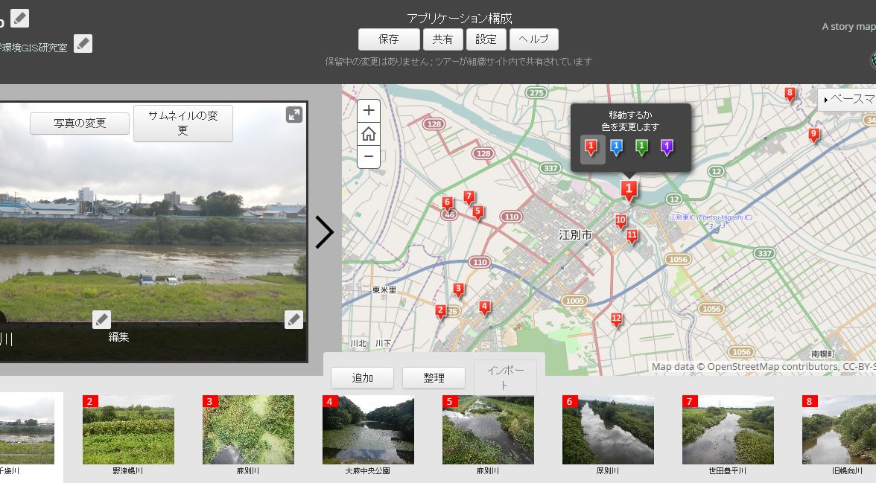Click 保存 to save the tour

[389, 39]
